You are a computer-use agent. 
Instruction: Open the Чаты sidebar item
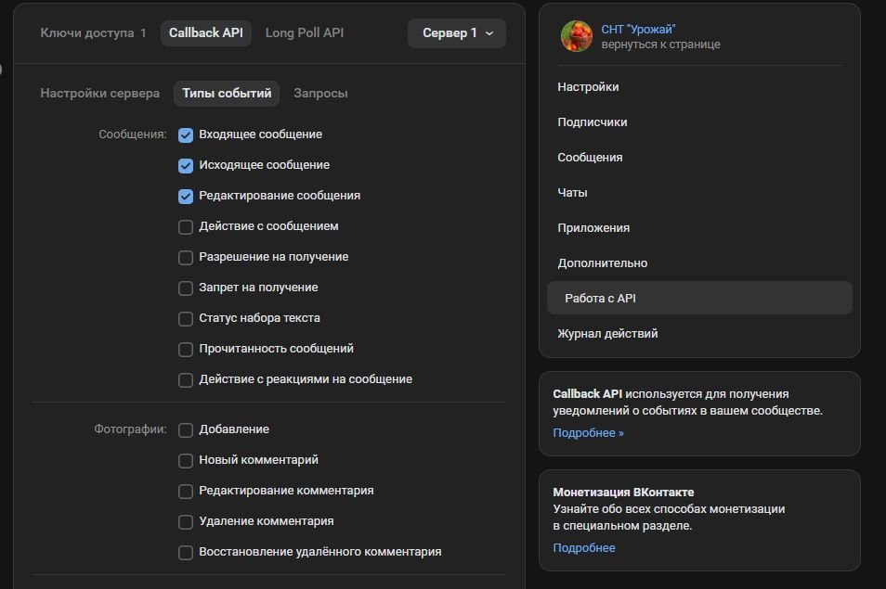(572, 192)
